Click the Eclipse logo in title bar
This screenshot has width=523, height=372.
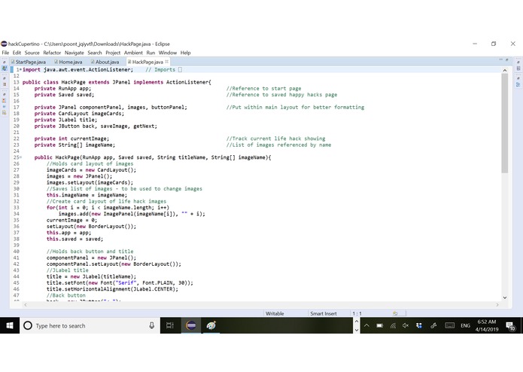click(4, 44)
